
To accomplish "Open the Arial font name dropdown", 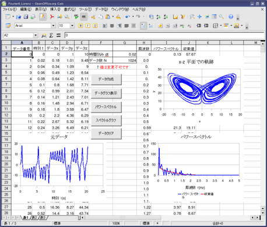I will [53, 26].
